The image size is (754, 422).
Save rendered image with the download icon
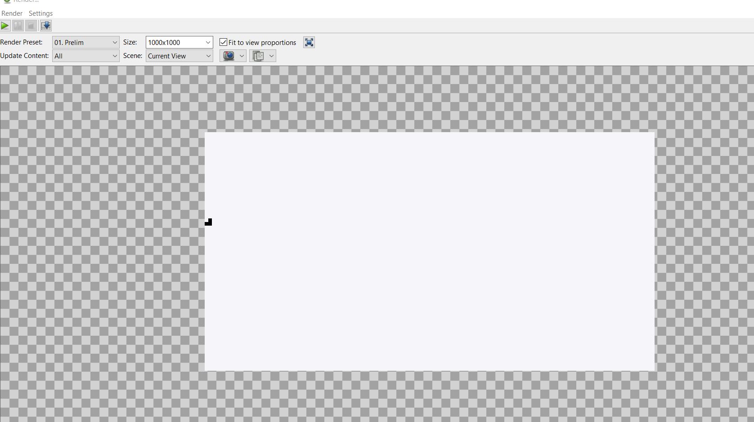(x=45, y=26)
